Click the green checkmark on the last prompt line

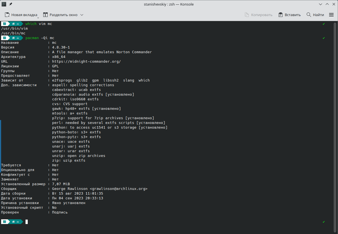point(324,222)
